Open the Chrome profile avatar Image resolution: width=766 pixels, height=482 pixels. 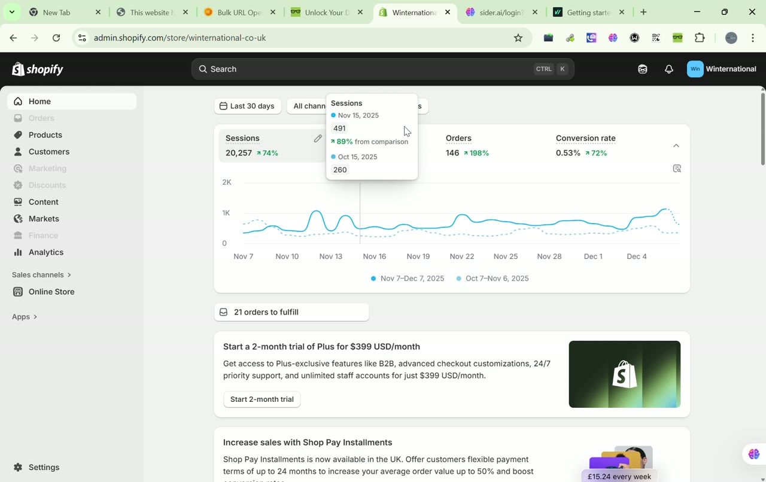731,38
